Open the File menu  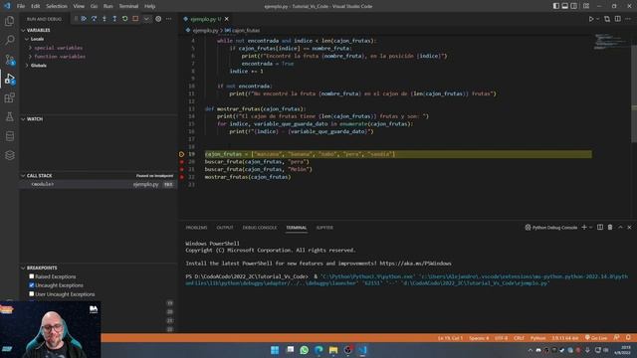(x=21, y=6)
